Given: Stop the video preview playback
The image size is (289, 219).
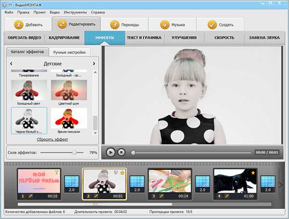Looking at the screenshot, I should tap(121, 152).
